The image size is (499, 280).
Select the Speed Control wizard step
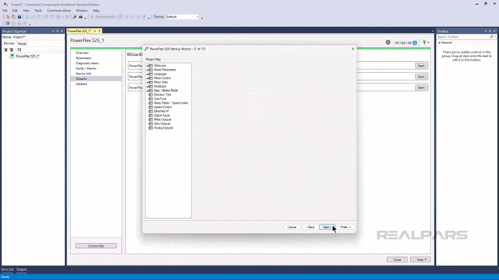[163, 107]
